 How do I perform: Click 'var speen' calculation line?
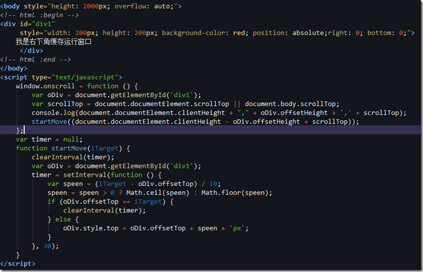click(x=134, y=184)
